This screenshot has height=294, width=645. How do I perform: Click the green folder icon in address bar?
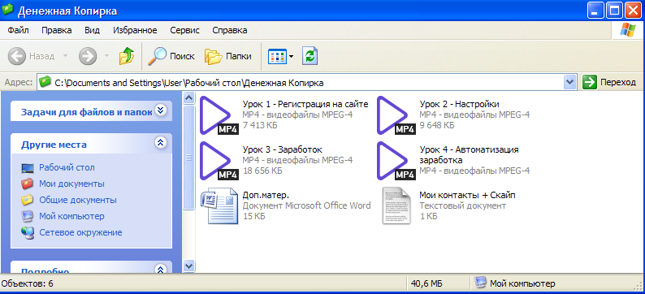click(45, 82)
